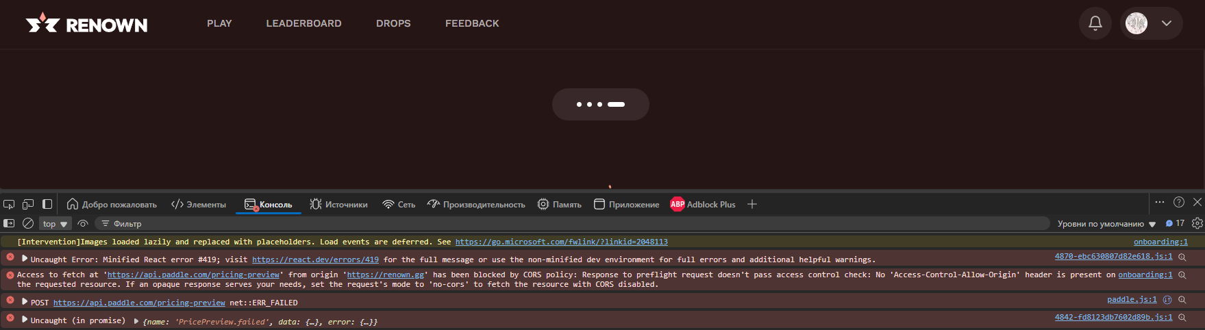Screen dimensions: 1205x330
Task: Open api.paddle.com link in CORS error
Action: point(193,275)
